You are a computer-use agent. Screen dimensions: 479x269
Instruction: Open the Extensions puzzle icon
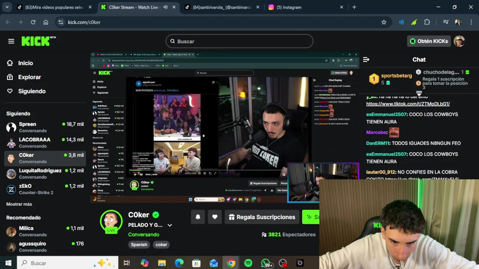click(x=427, y=22)
